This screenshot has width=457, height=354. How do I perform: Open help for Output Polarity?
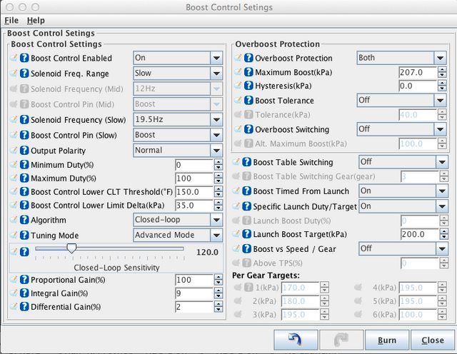(24, 151)
